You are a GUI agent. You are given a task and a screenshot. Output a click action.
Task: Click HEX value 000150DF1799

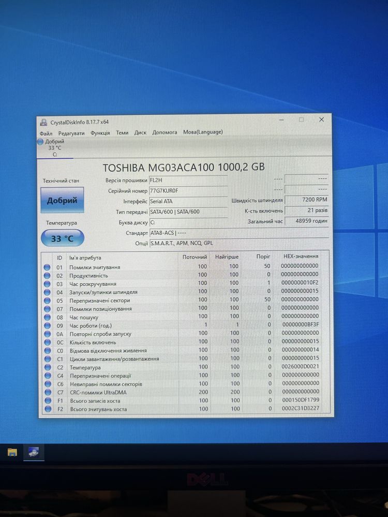[301, 400]
